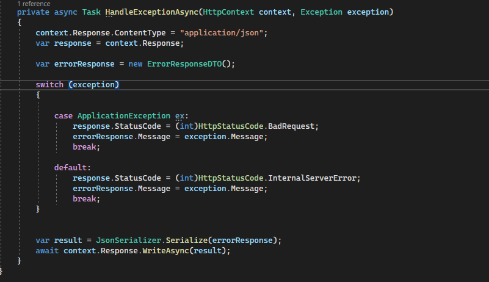489x282 pixels.
Task: Click the JsonSerializer class name
Action: point(128,240)
